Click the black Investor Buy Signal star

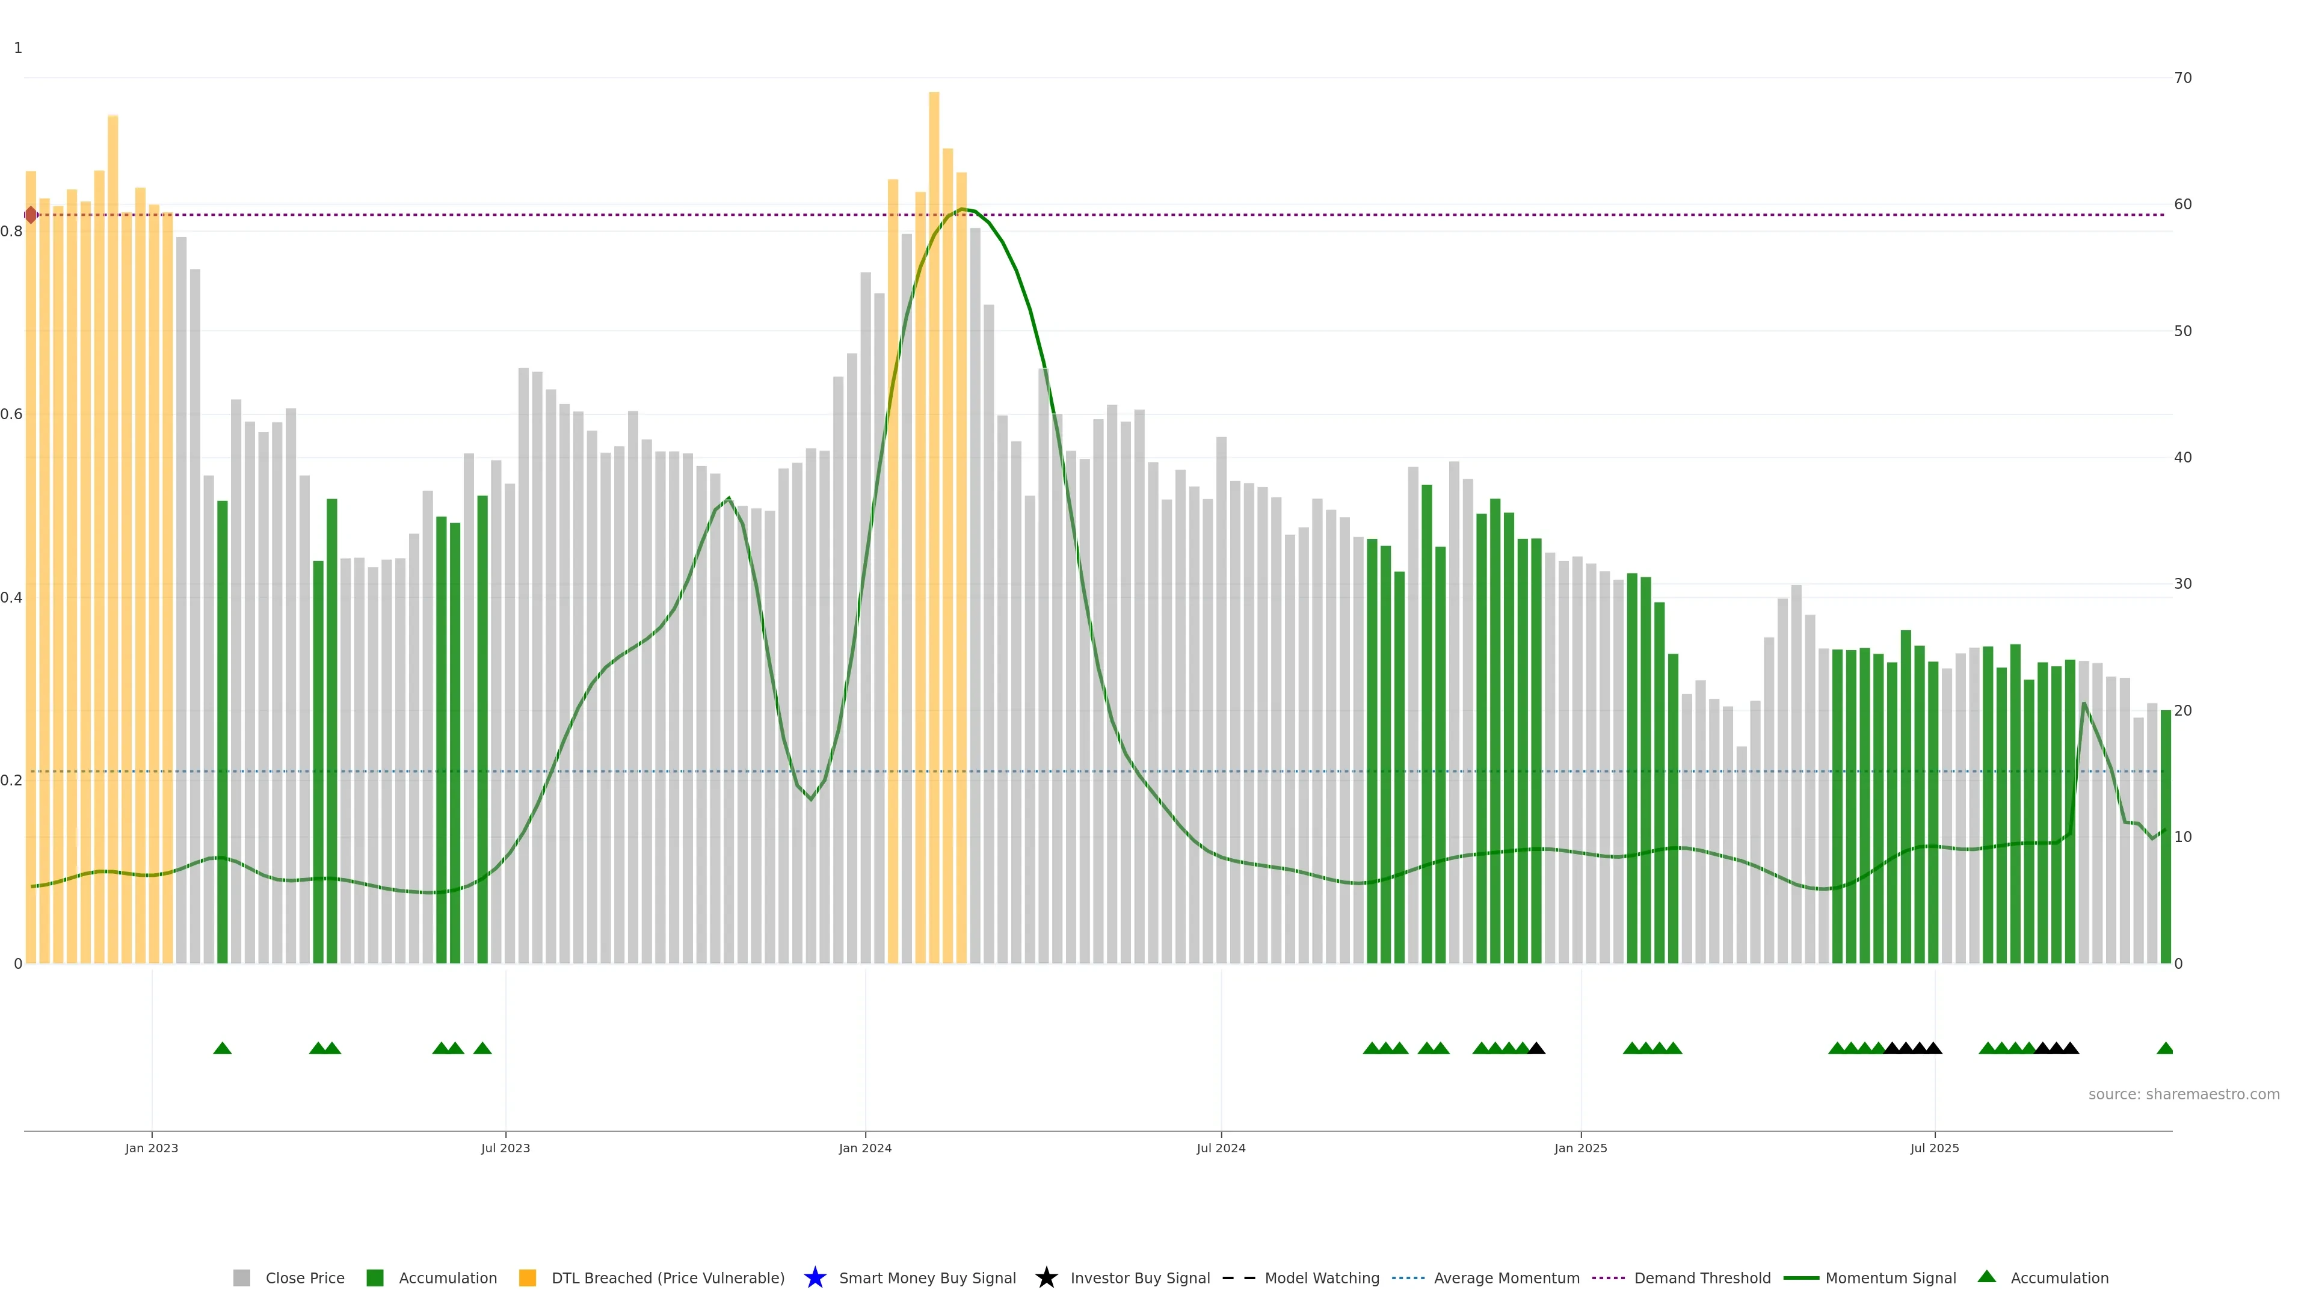1046,1277
